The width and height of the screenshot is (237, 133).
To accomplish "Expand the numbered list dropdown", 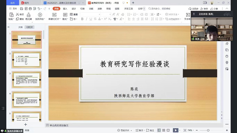I will click(x=137, y=14).
